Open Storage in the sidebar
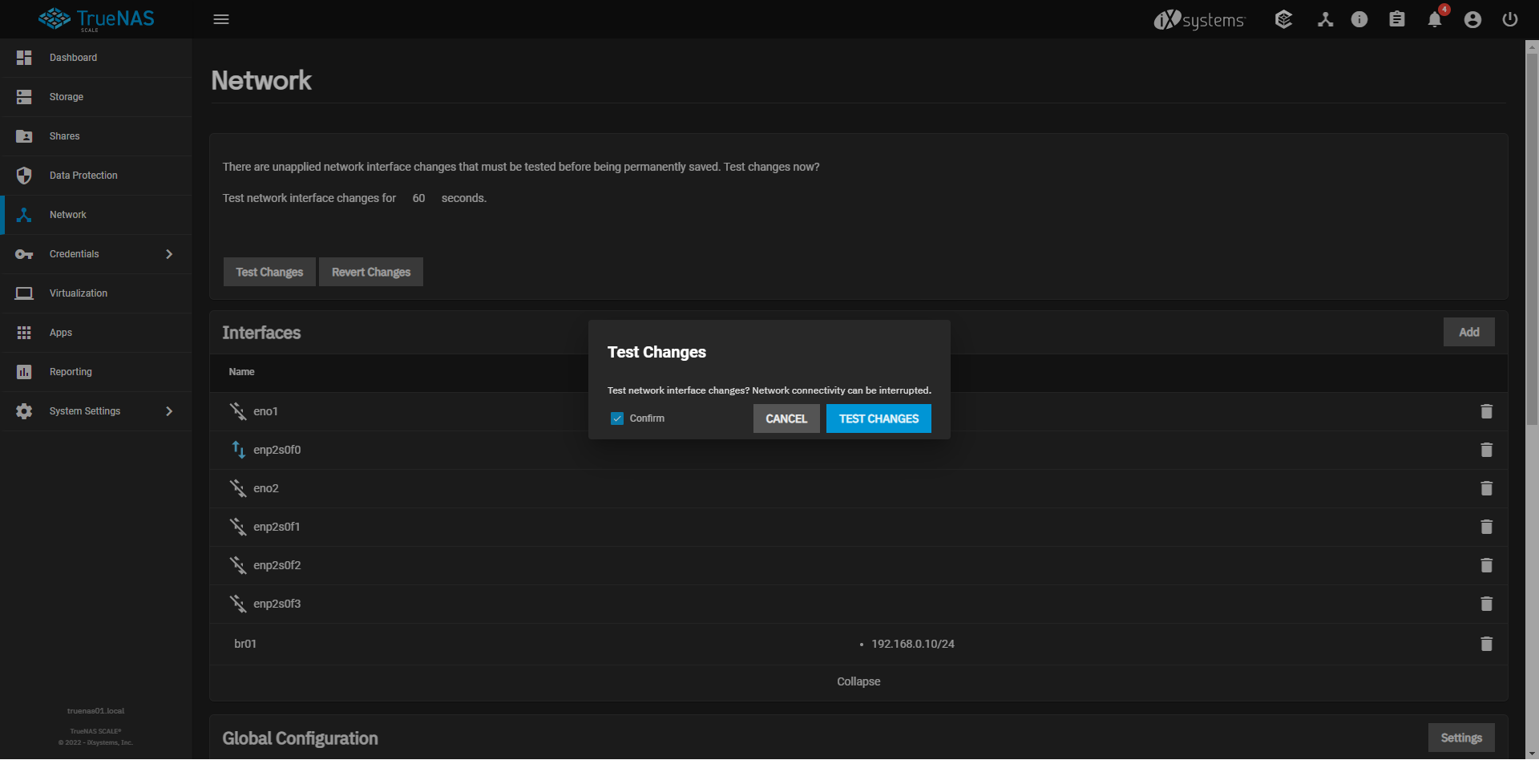 click(67, 97)
